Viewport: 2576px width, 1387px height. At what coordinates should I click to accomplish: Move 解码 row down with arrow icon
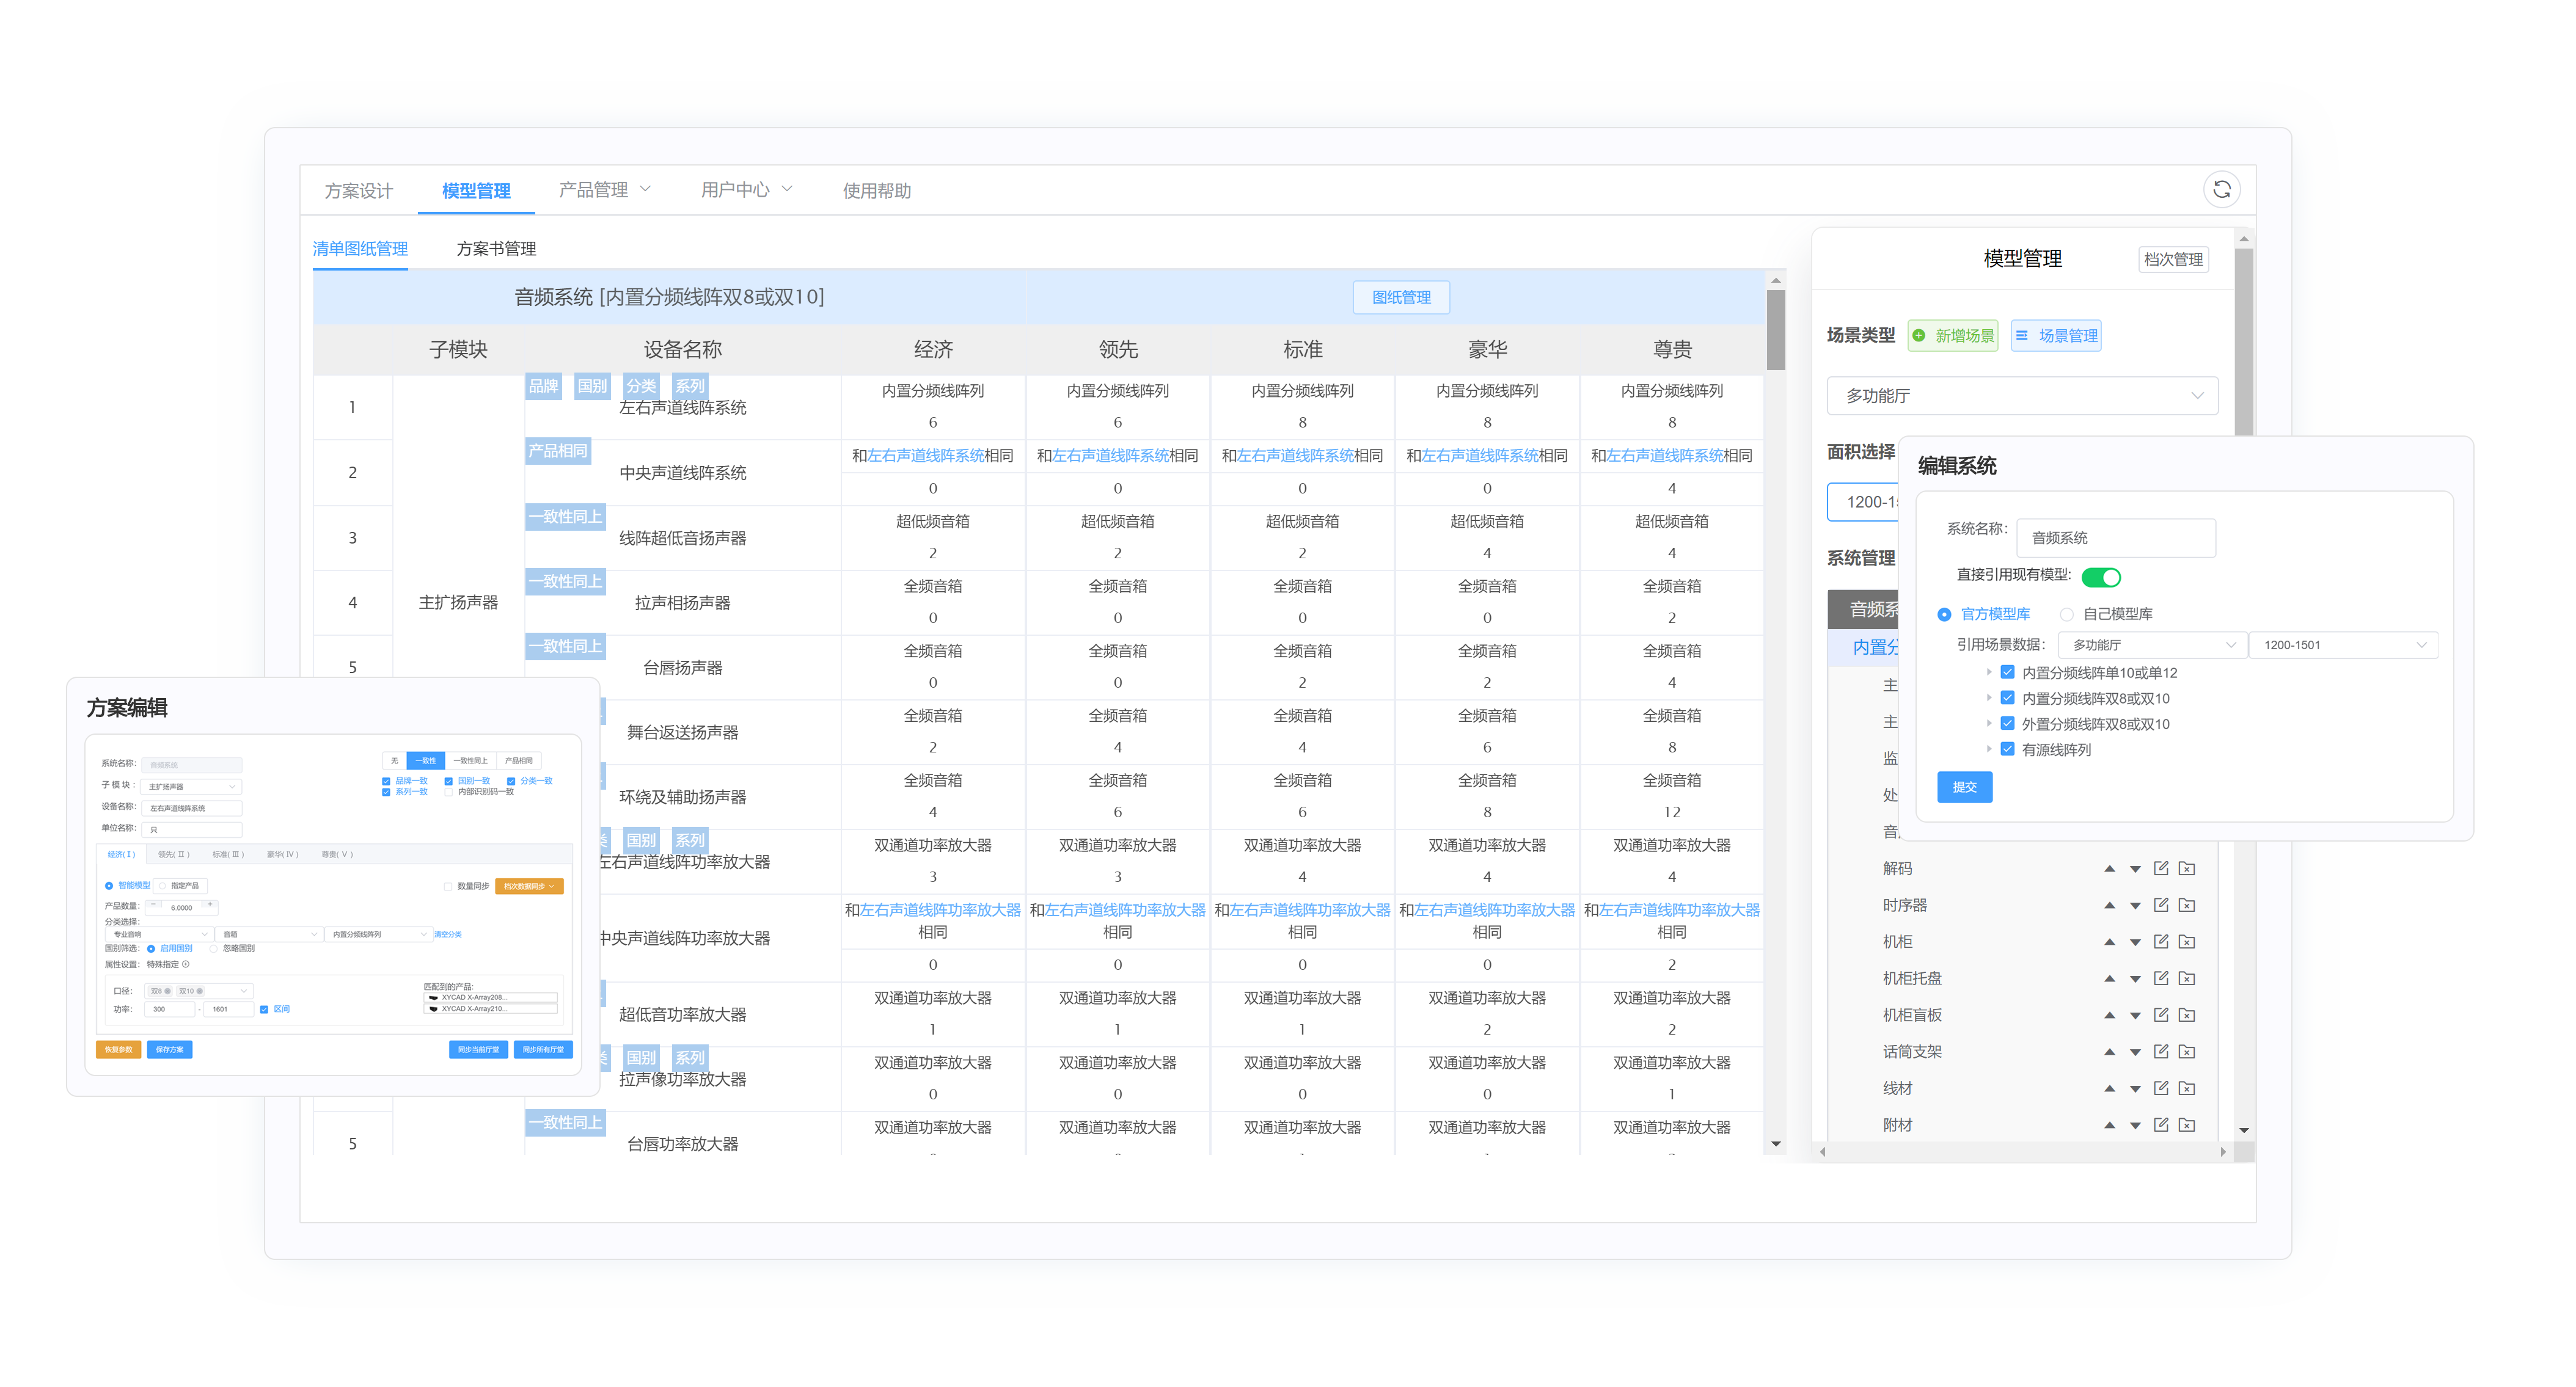pos(2135,868)
